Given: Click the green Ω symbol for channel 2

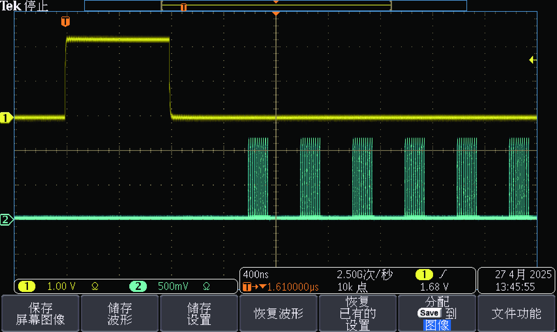Looking at the screenshot, I should pos(206,287).
